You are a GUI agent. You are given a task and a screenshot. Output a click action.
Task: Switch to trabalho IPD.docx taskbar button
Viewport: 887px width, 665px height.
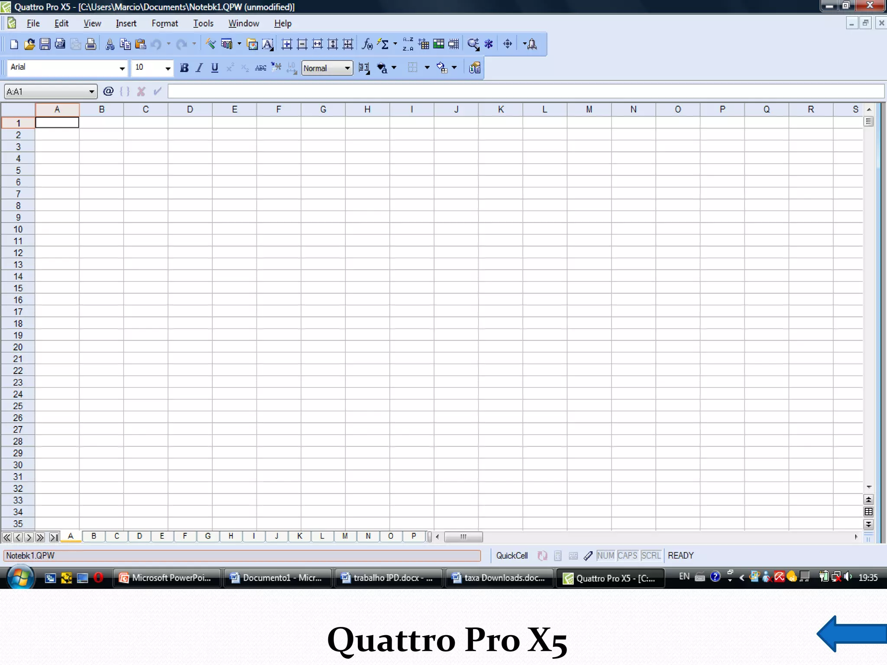click(x=388, y=578)
